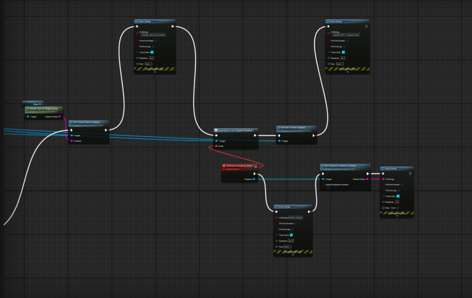Click the Return Value pin on Get Response Content node
The width and height of the screenshot is (472, 298).
point(367,179)
